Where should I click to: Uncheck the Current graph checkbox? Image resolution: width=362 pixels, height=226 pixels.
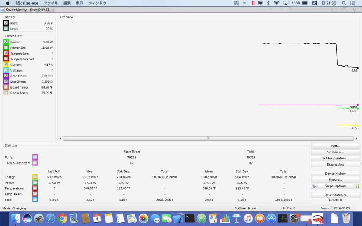[x=6, y=64]
